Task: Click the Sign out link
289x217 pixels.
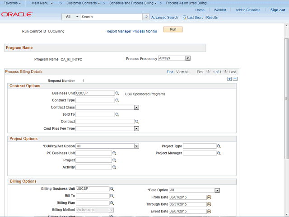Action: tap(277, 10)
